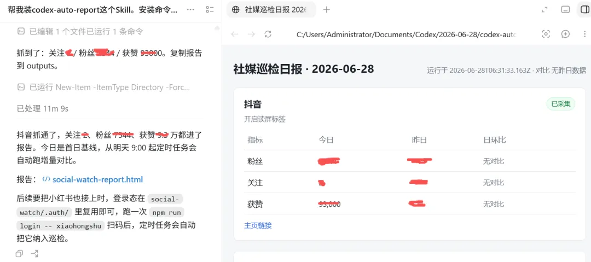
Task: Expand the 已处理 11m 9s summary
Action: point(43,109)
